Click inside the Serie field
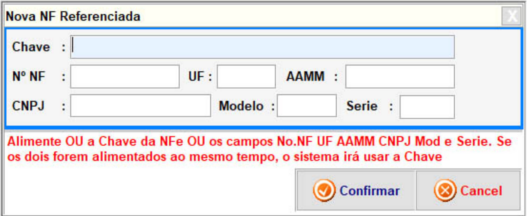The height and width of the screenshot is (216, 527). tap(427, 107)
